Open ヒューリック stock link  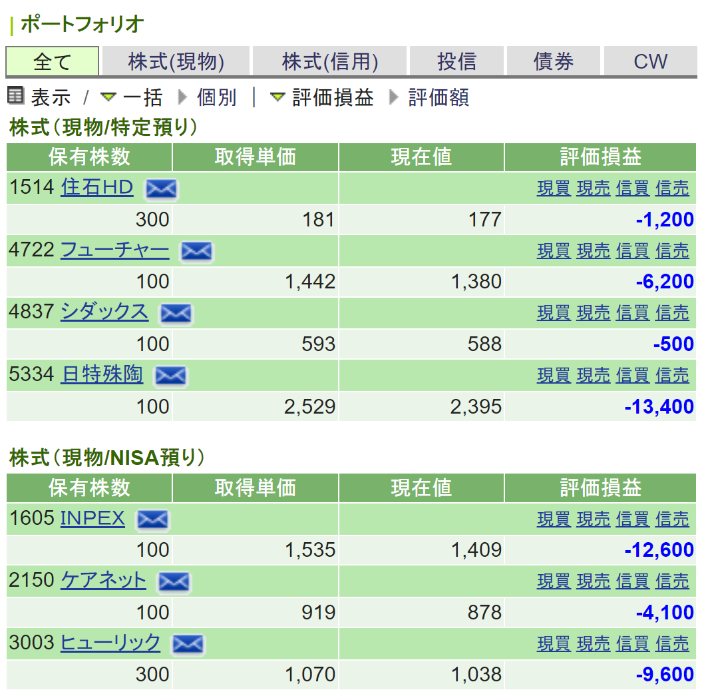(x=110, y=642)
